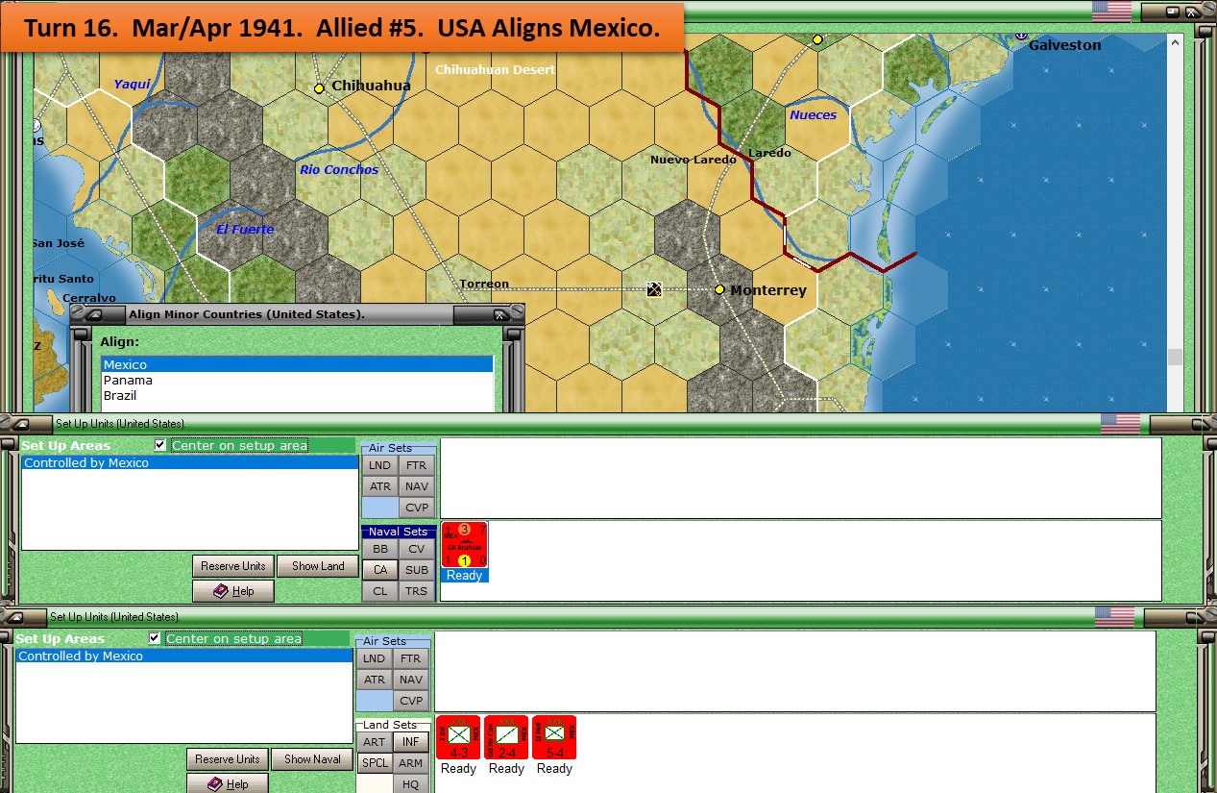Image resolution: width=1217 pixels, height=793 pixels.
Task: Select the II Mot 5-4 Mexican unit counter
Action: [x=554, y=738]
